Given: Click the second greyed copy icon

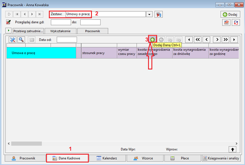Looking at the screenshot, I should tap(178, 40).
